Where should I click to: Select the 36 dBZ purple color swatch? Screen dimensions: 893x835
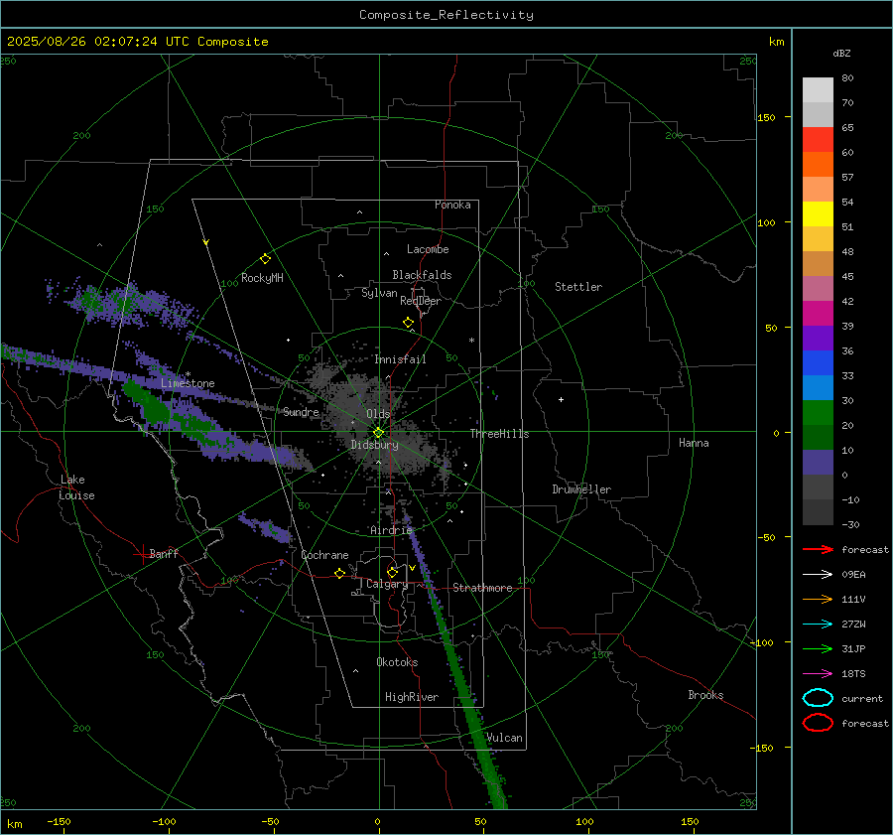coord(818,338)
